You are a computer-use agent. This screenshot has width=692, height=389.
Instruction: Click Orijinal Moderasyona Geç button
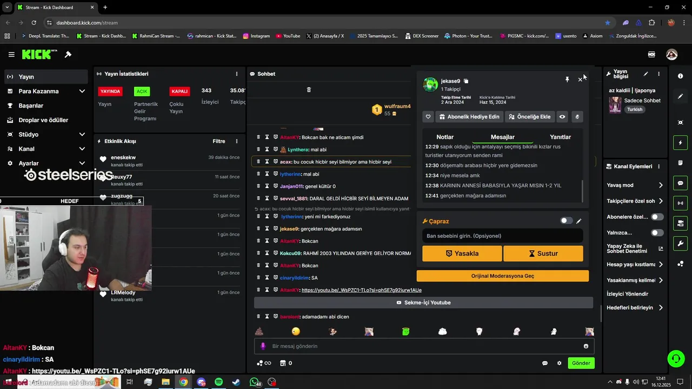(x=503, y=276)
